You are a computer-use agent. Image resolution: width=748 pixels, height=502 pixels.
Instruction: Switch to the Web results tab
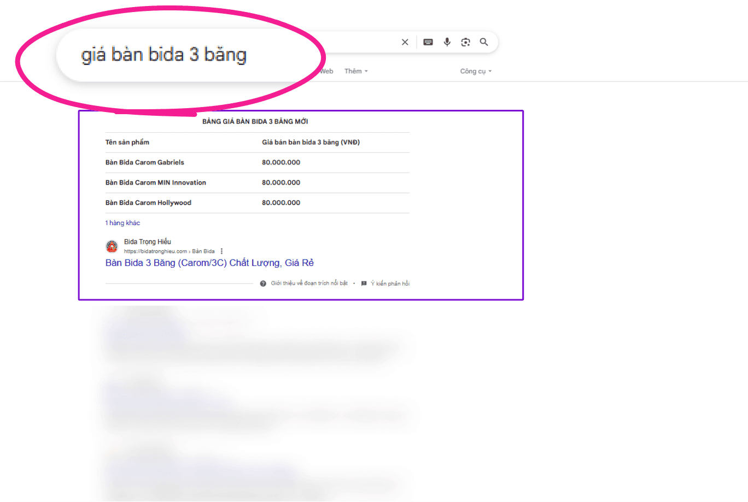[326, 71]
